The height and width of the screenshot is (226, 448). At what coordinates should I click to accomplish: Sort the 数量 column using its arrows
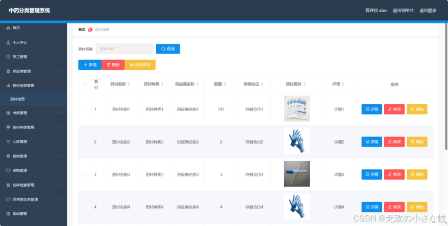tap(225, 84)
